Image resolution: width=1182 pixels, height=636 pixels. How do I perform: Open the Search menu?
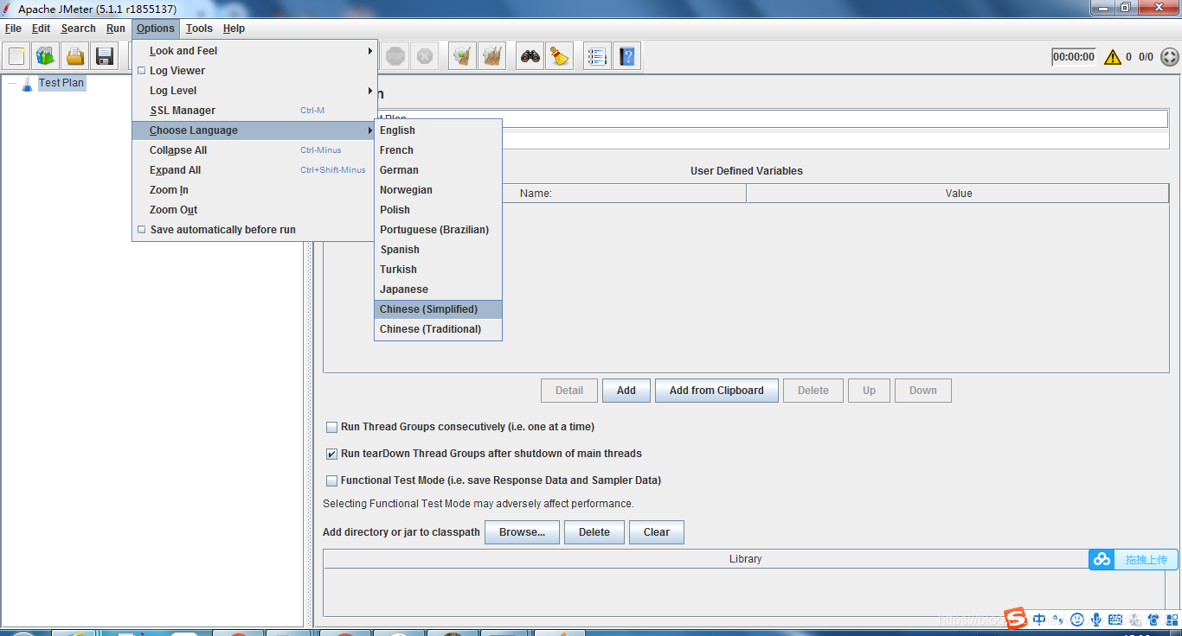point(78,29)
